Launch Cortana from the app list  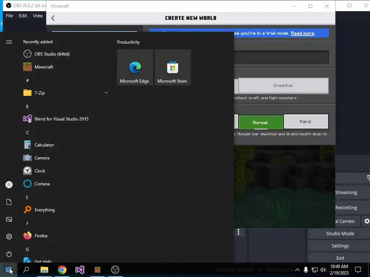pyautogui.click(x=66, y=184)
